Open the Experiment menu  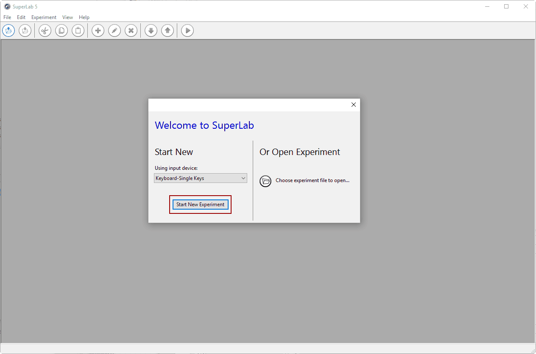[44, 17]
